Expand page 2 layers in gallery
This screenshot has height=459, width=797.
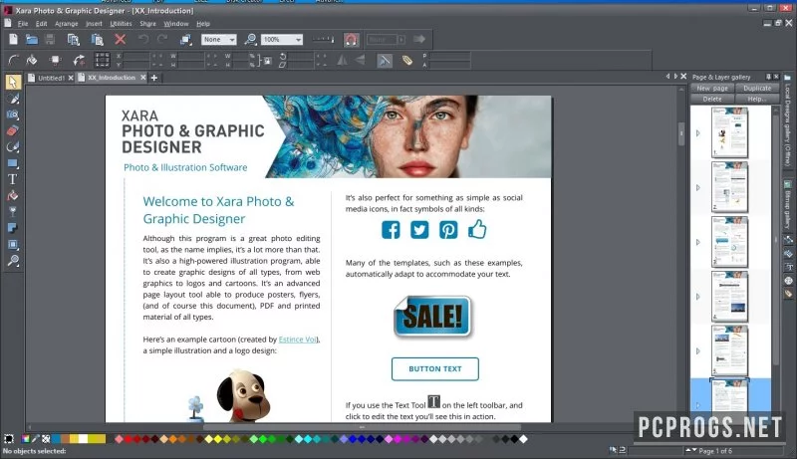coord(698,187)
